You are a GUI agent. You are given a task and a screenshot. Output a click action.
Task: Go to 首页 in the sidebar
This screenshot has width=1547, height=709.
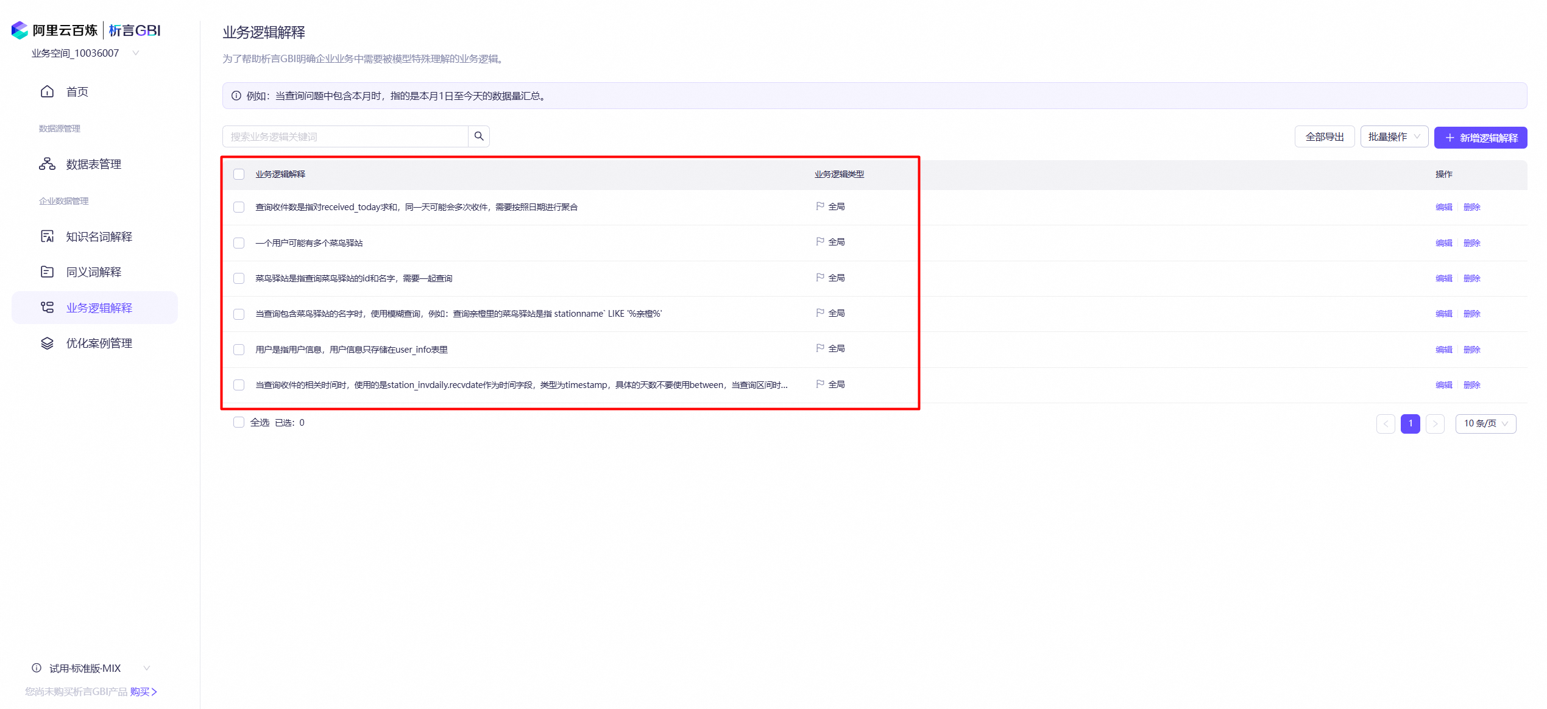(x=77, y=92)
